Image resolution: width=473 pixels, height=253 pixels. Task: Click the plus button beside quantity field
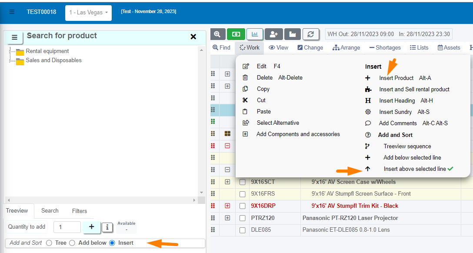[92, 227]
